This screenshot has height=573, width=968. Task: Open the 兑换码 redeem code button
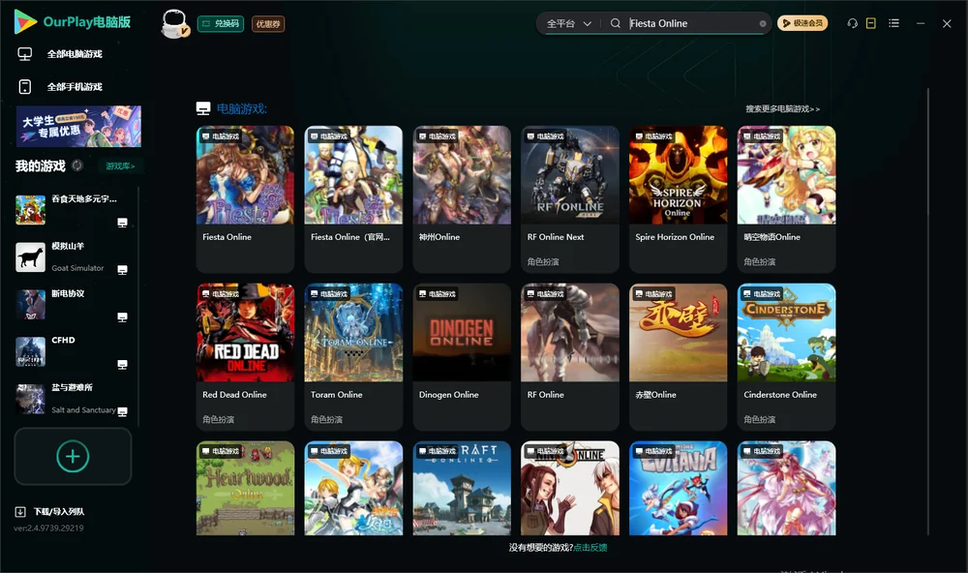tap(221, 24)
